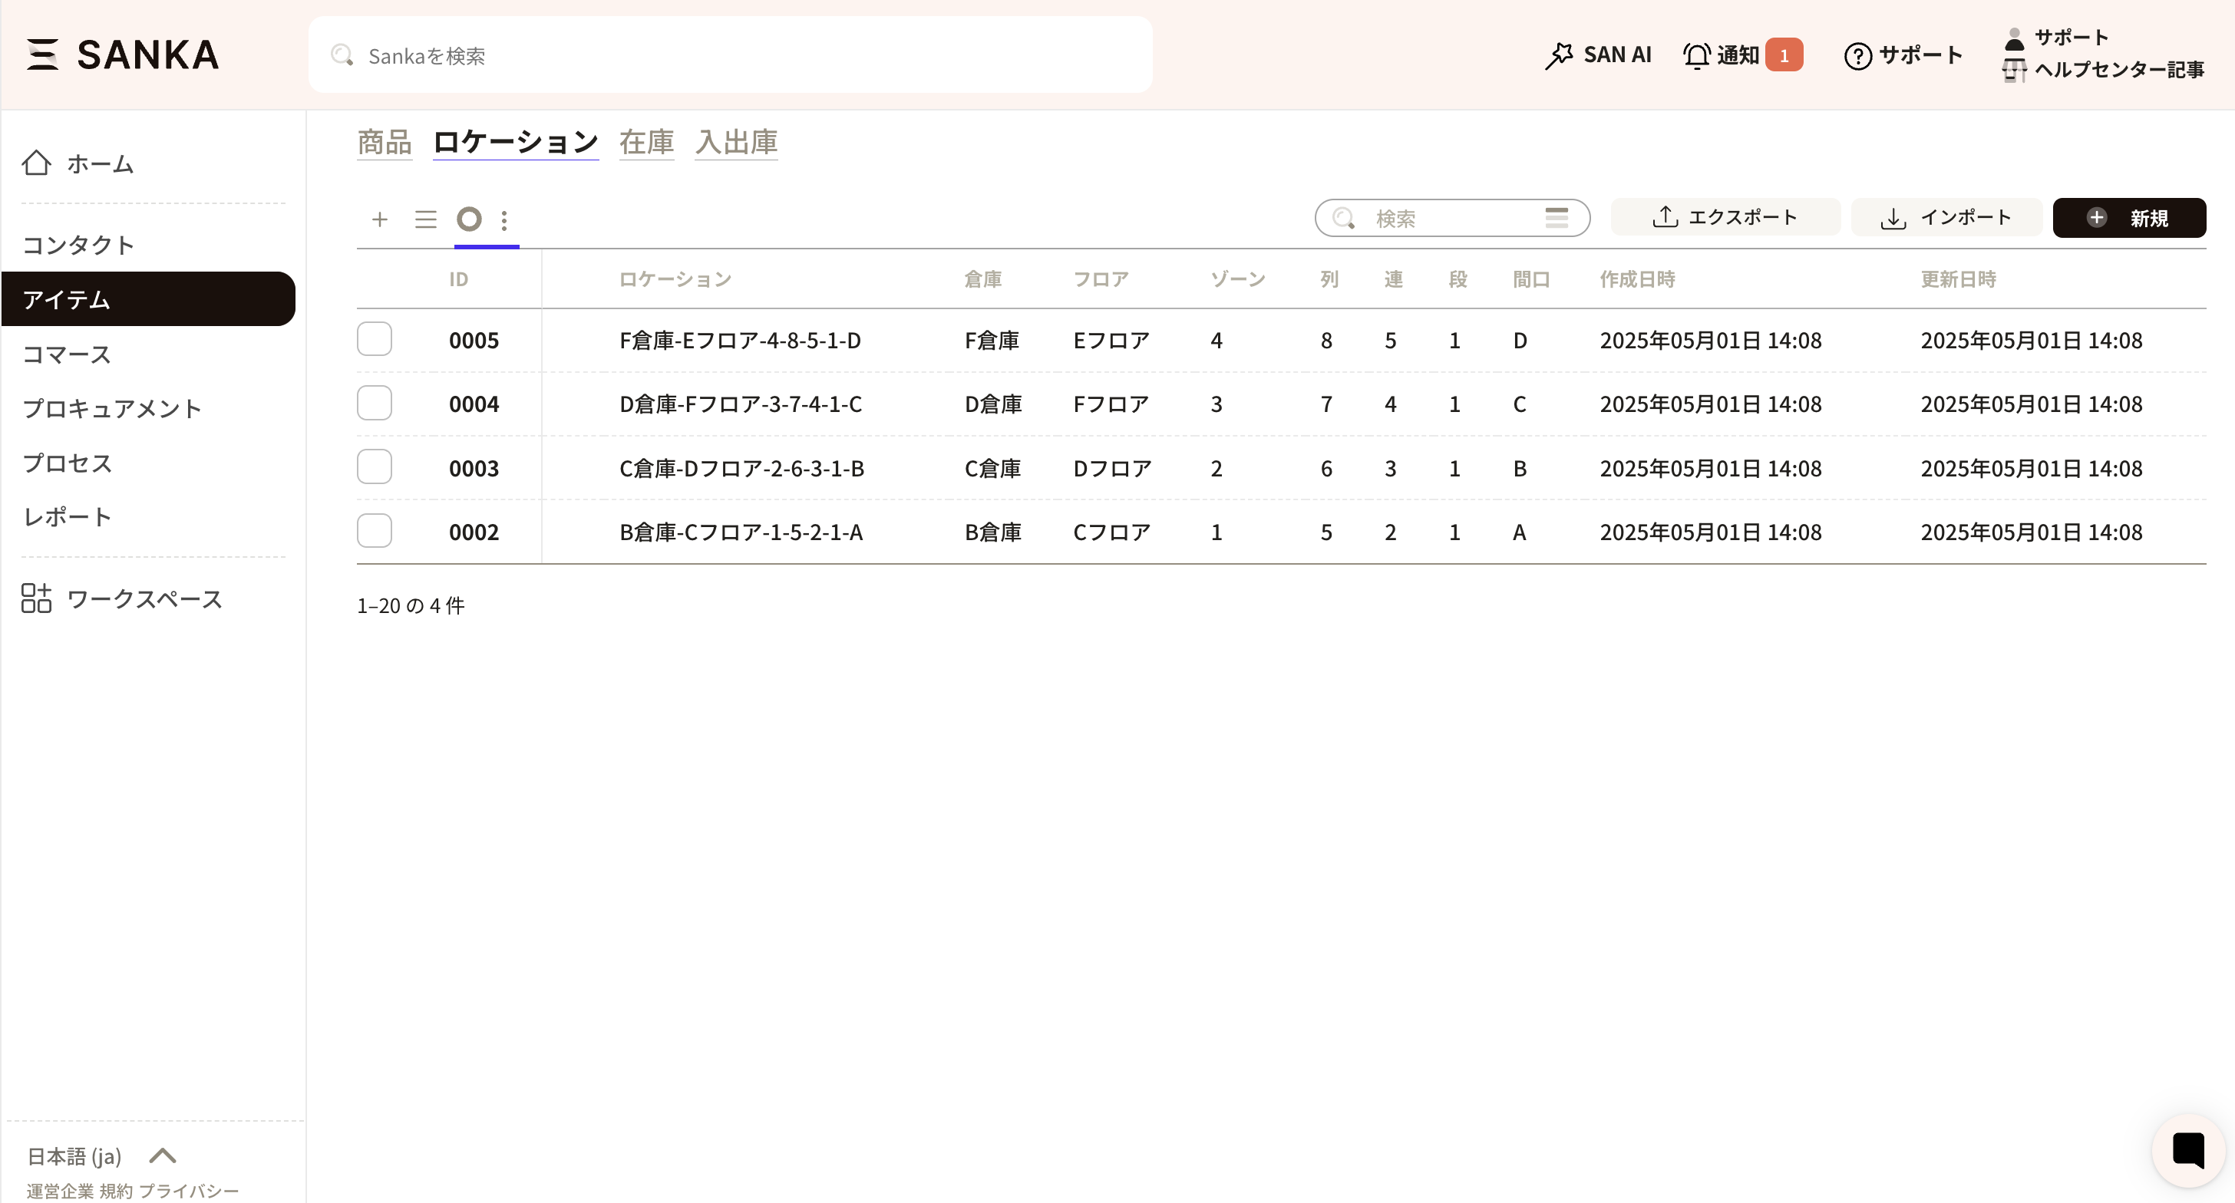The width and height of the screenshot is (2235, 1203).
Task: Switch to the 在庫 tab
Action: point(646,142)
